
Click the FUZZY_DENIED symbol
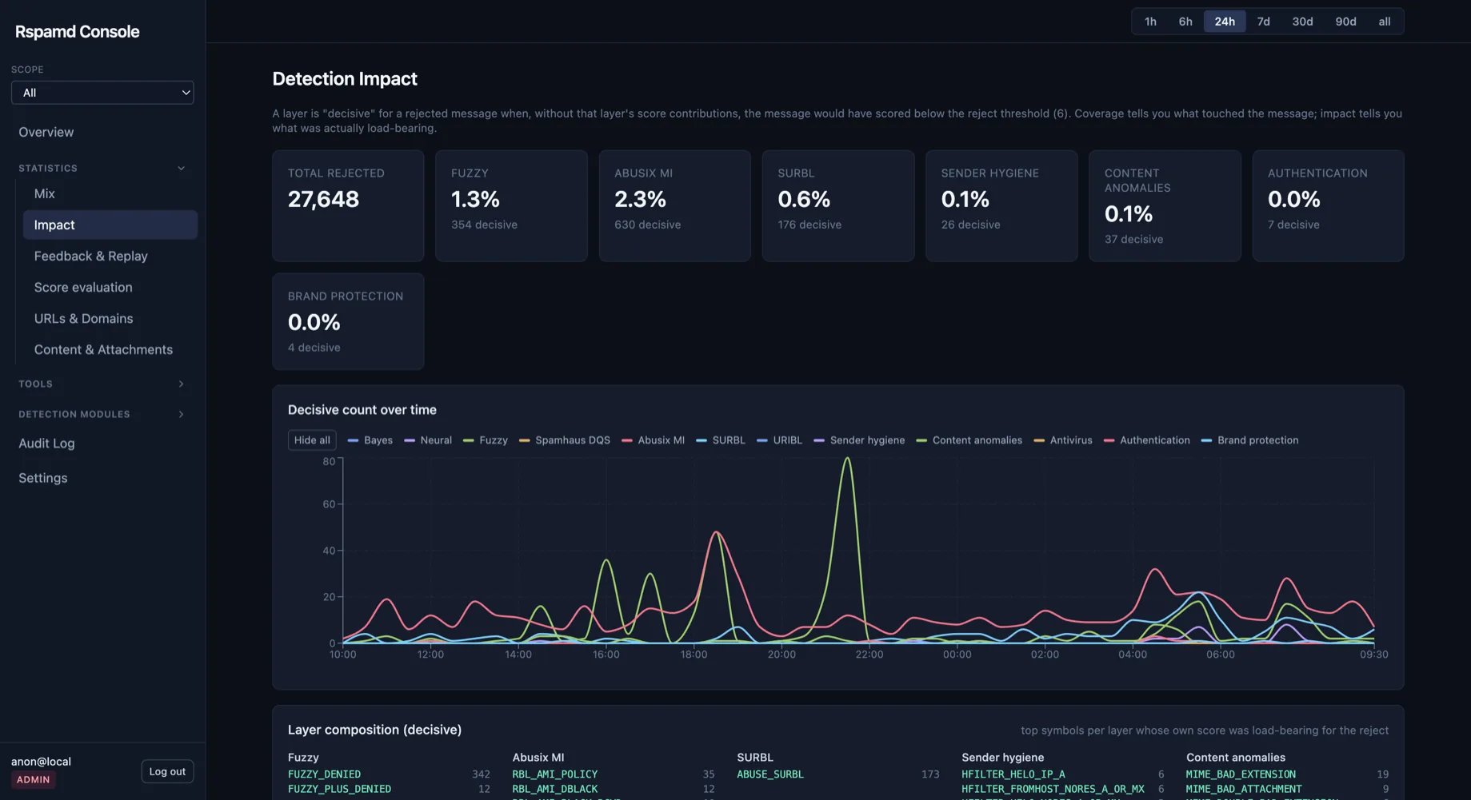point(324,774)
